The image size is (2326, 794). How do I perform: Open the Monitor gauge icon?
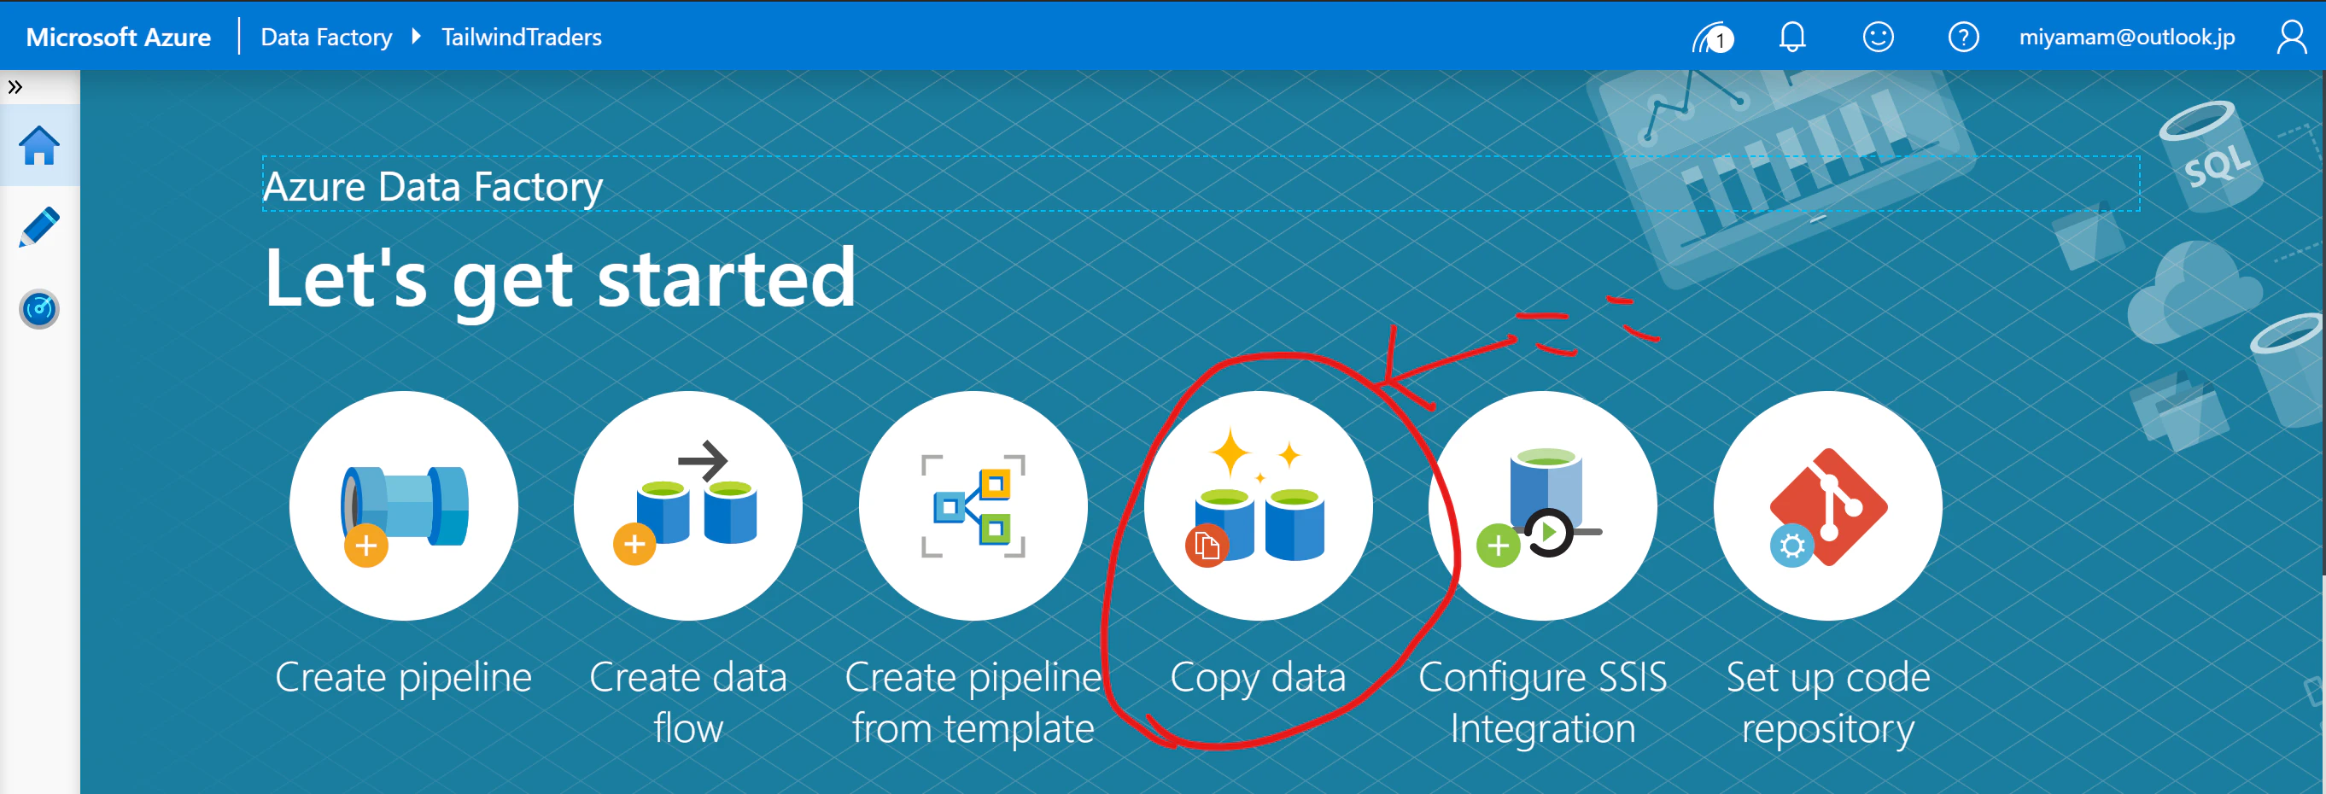point(38,309)
